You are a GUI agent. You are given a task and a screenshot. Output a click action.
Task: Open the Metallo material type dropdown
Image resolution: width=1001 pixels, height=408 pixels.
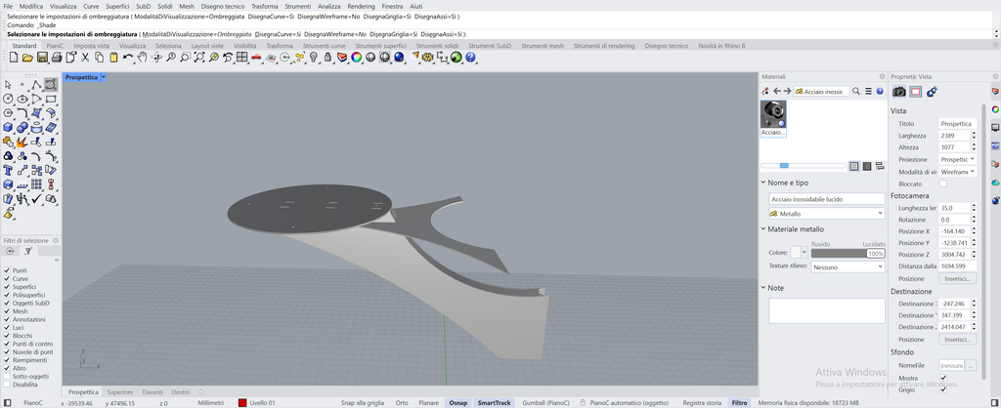pyautogui.click(x=827, y=214)
